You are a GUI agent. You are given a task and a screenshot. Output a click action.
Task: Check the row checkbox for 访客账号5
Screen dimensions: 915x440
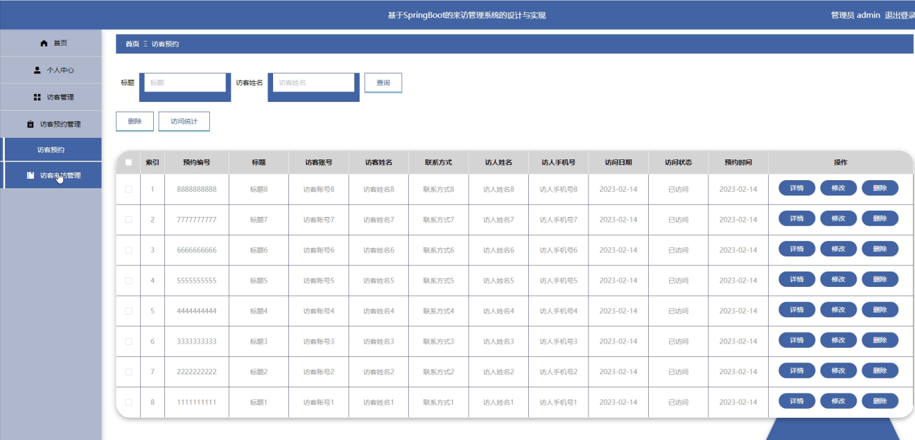(x=129, y=280)
